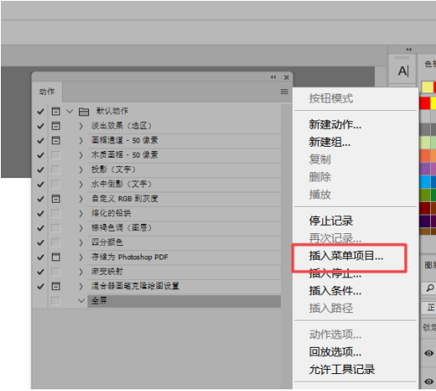Pick the red color swatch

[x=425, y=103]
